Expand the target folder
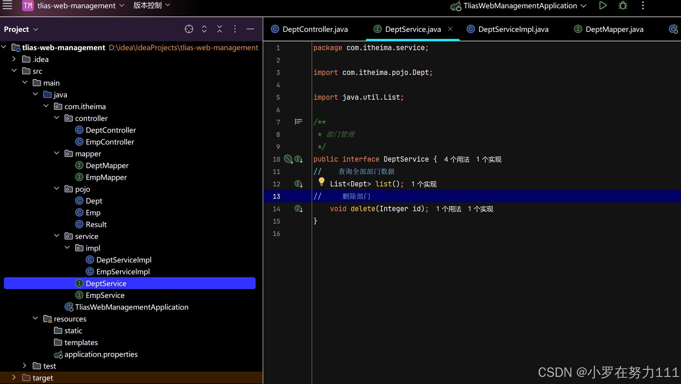681x384 pixels. [14, 378]
